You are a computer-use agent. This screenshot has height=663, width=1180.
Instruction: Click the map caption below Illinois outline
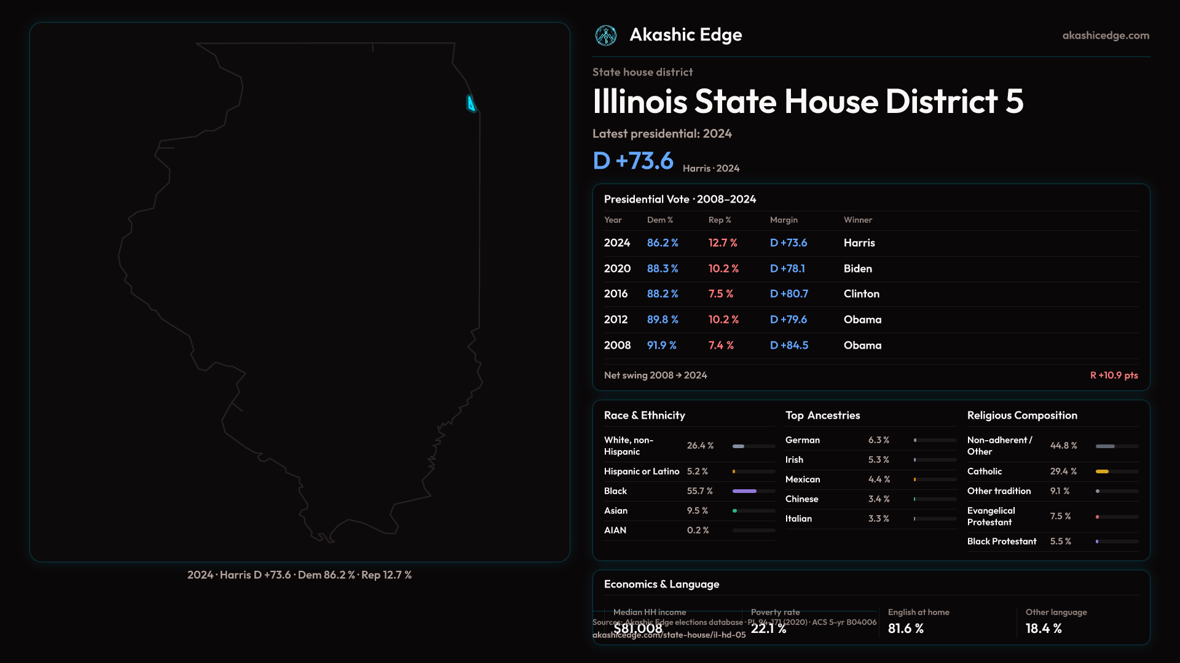pos(299,575)
